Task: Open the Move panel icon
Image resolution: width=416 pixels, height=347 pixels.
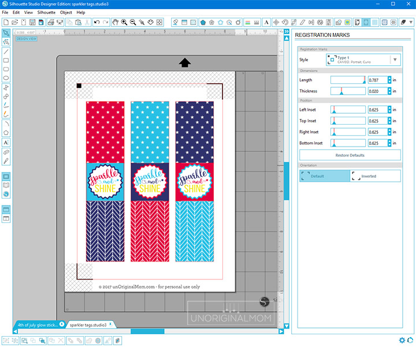Action: point(276,23)
